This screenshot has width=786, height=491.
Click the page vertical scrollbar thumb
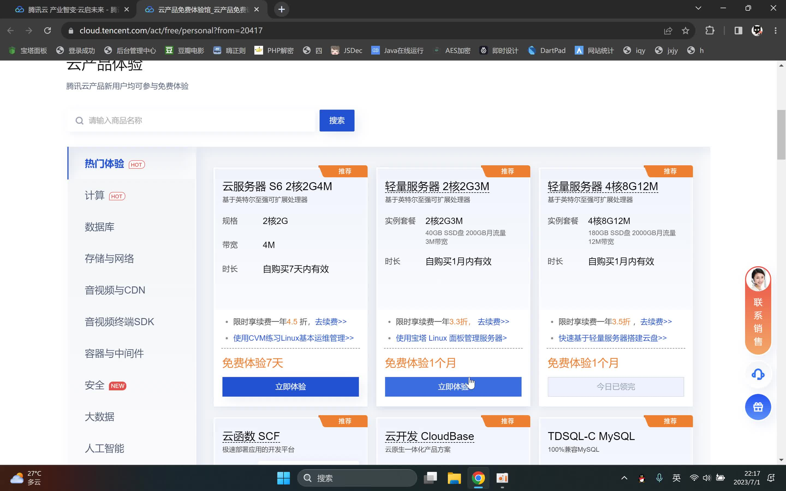(781, 135)
